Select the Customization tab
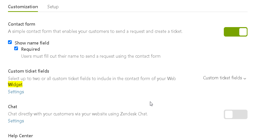The width and height of the screenshot is (256, 139). (x=23, y=7)
